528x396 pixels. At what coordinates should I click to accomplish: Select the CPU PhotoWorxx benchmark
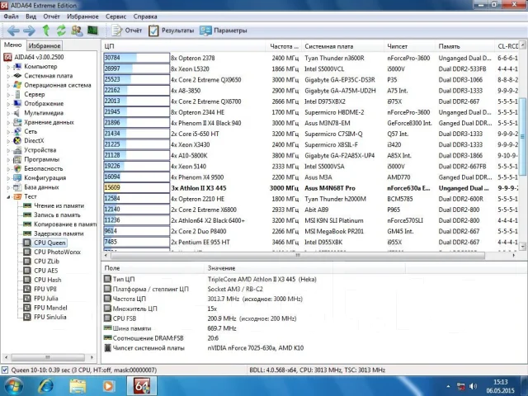[x=57, y=252]
